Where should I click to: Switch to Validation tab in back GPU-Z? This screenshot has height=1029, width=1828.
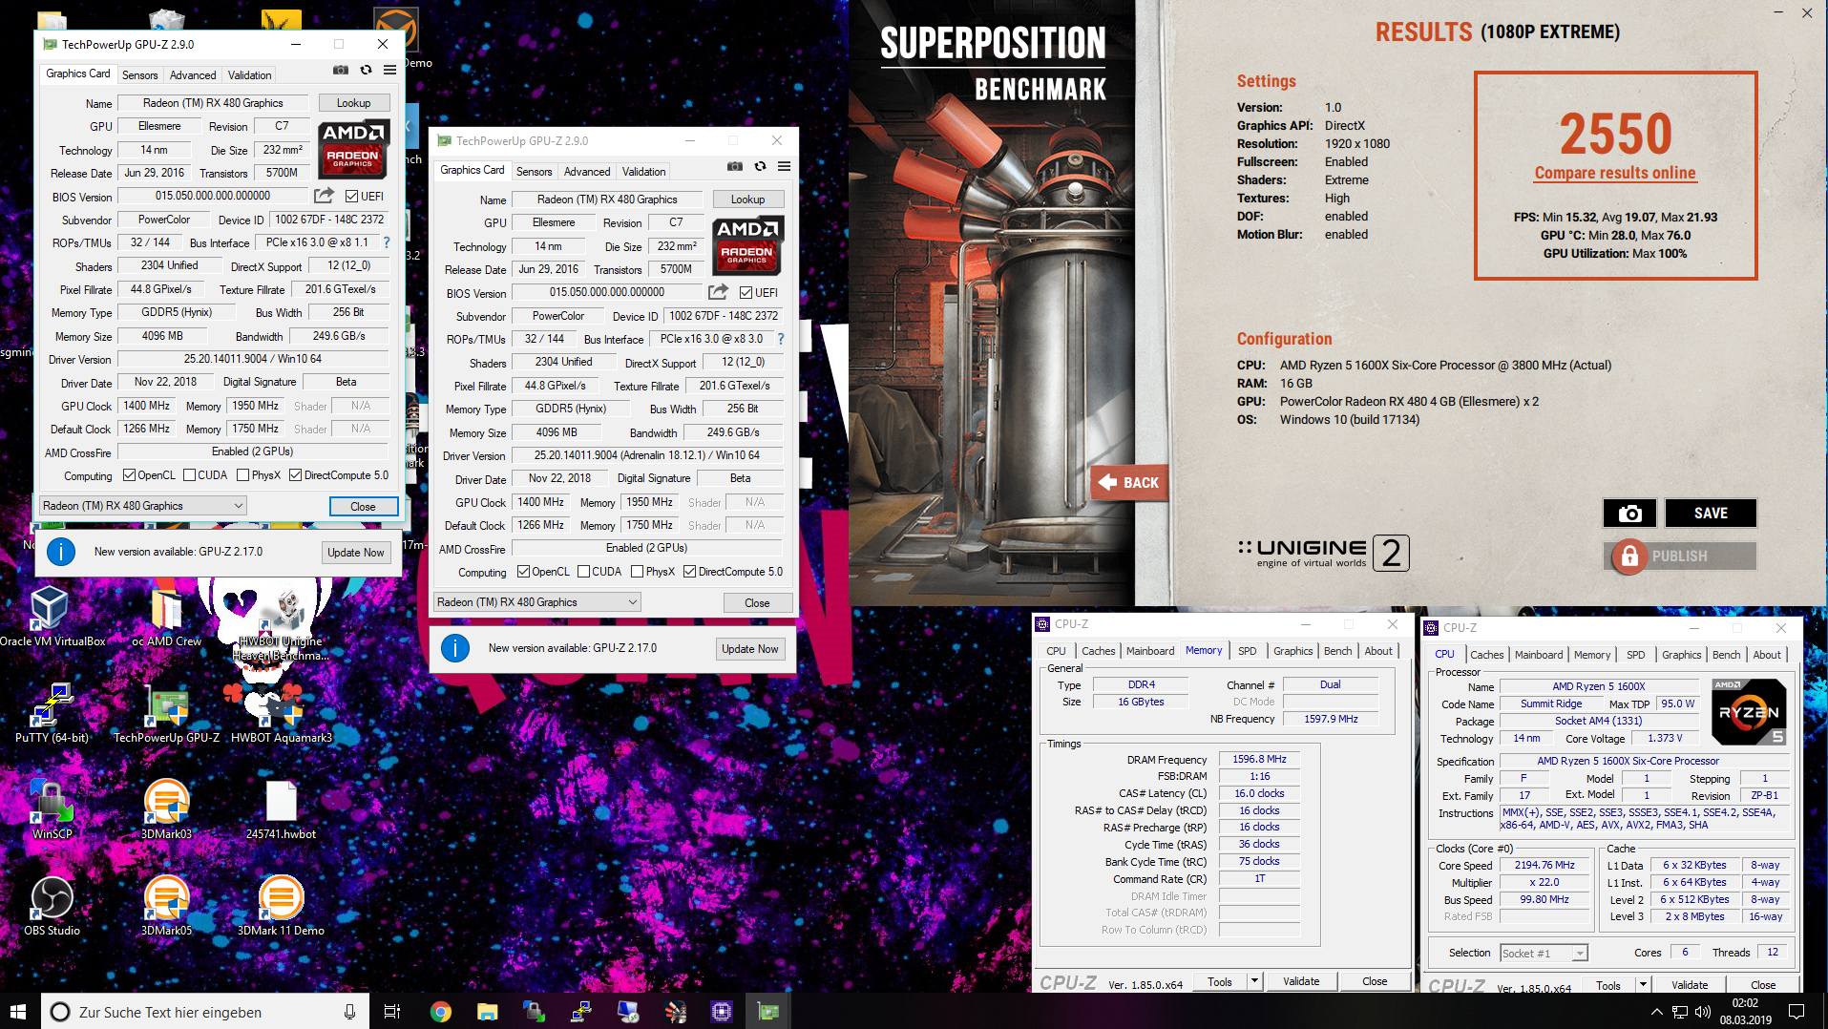coord(643,172)
